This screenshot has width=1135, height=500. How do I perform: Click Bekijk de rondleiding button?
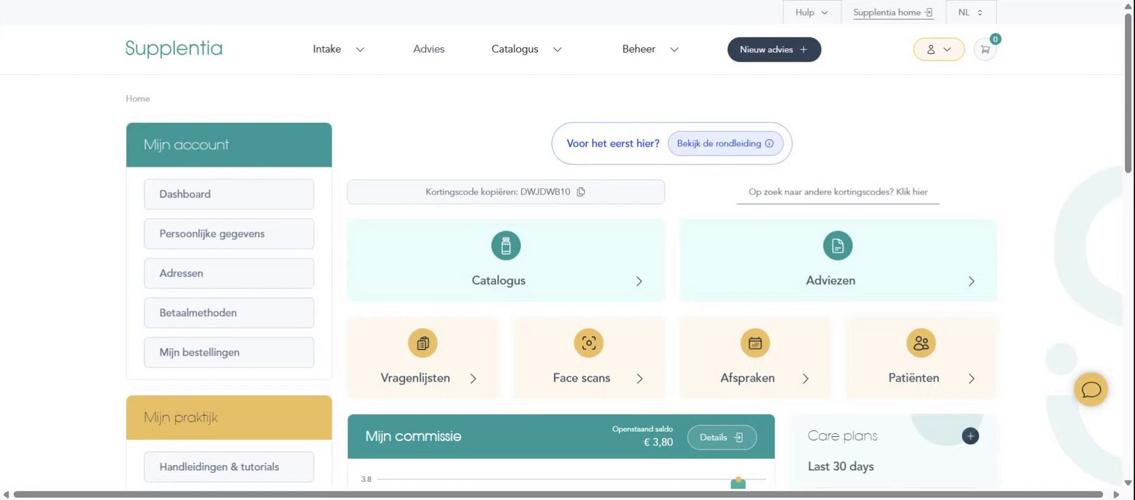(725, 144)
